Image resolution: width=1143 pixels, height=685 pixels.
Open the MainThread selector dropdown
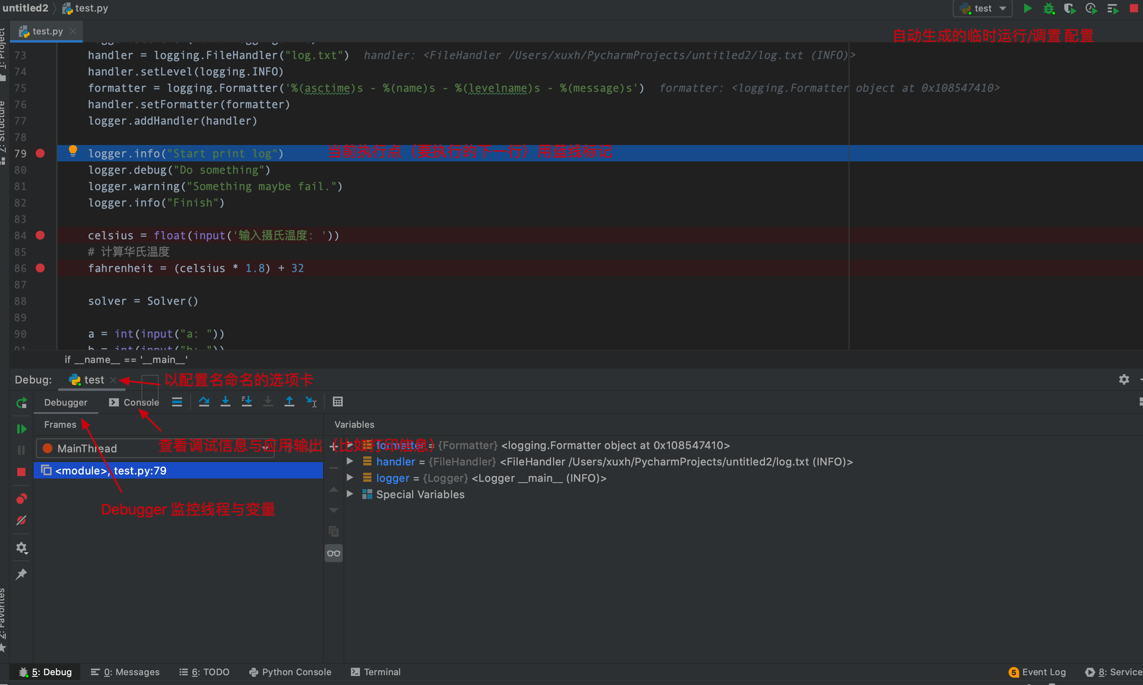pyautogui.click(x=155, y=448)
